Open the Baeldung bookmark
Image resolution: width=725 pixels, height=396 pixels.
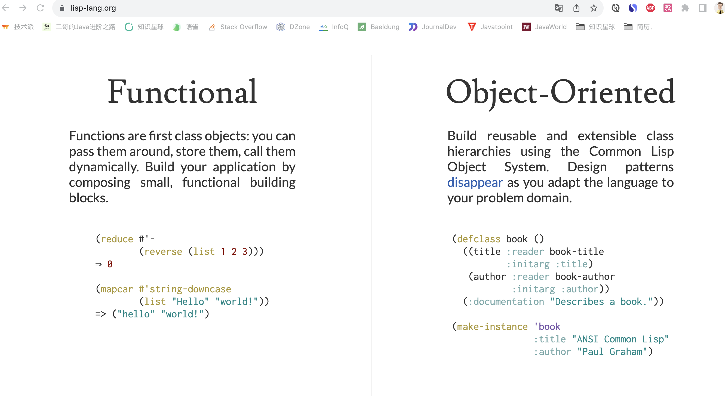tap(378, 27)
